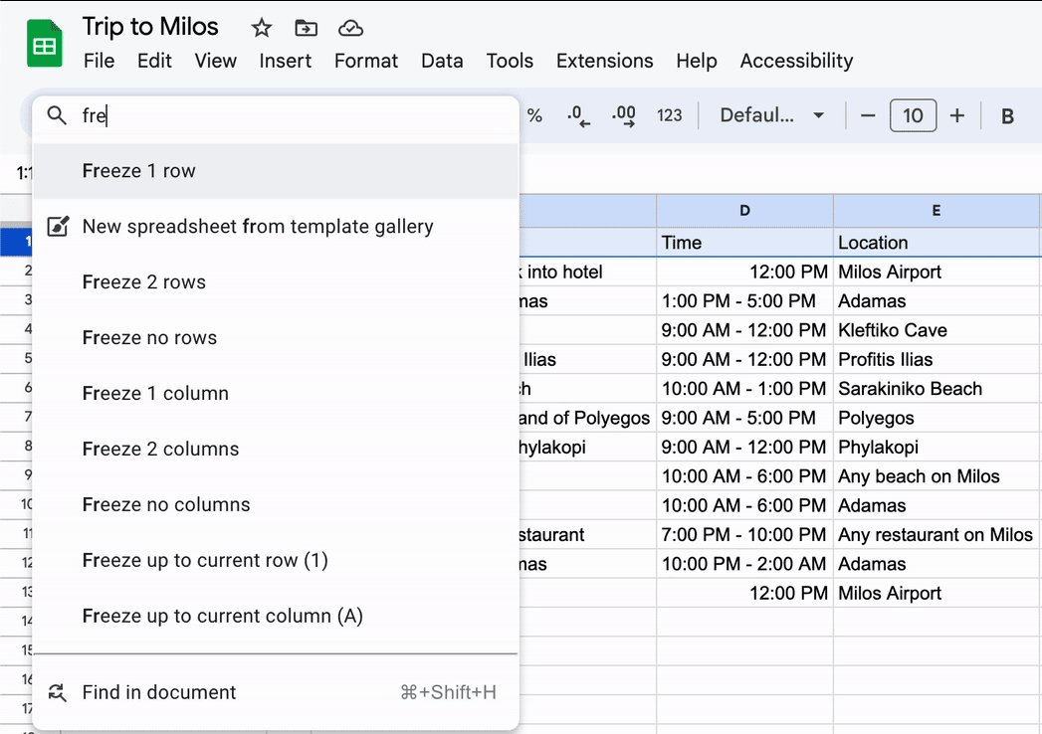The height and width of the screenshot is (734, 1042).
Task: Open the Edit menu
Action: [154, 61]
